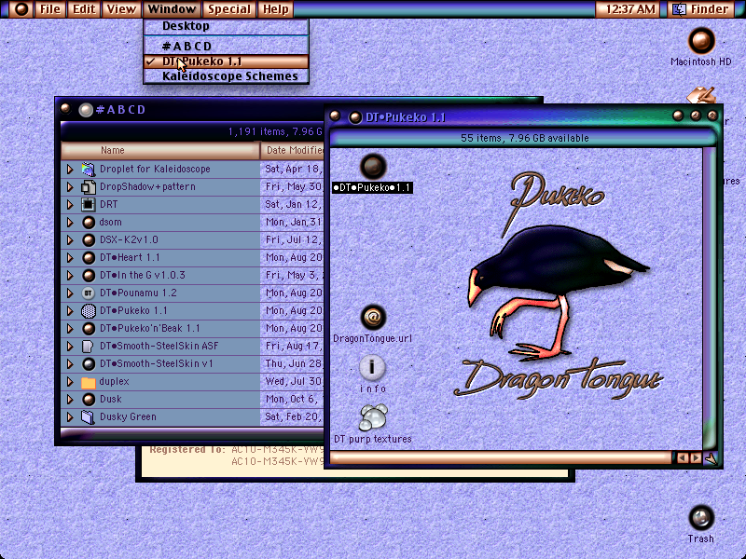Expand the DSX-K2v1.0 row
Viewport: 746px width, 559px height.
pyautogui.click(x=70, y=239)
